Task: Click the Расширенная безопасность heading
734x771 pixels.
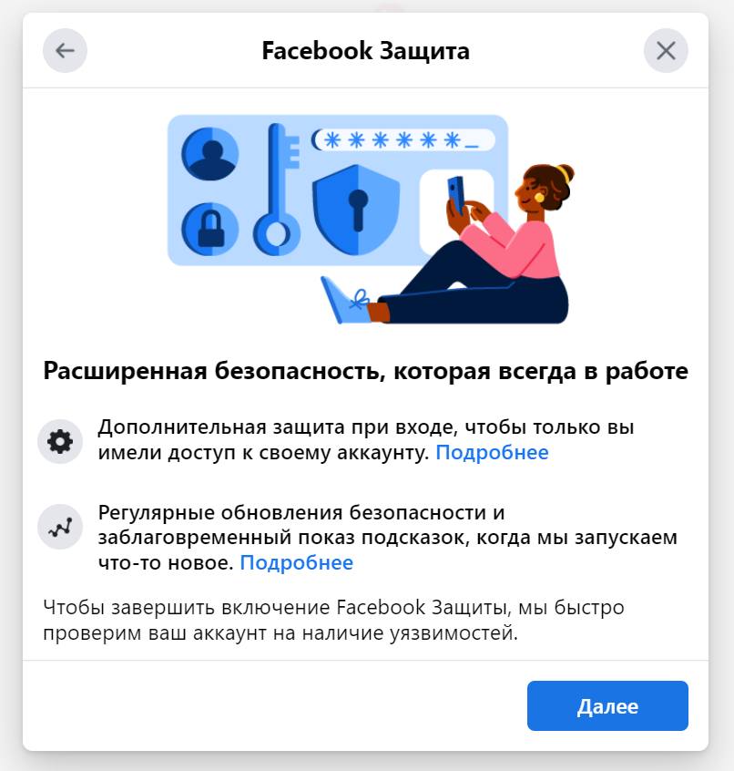Action: 365,371
